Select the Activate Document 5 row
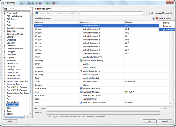Viewport: 176px width, 127px height. 102,40
